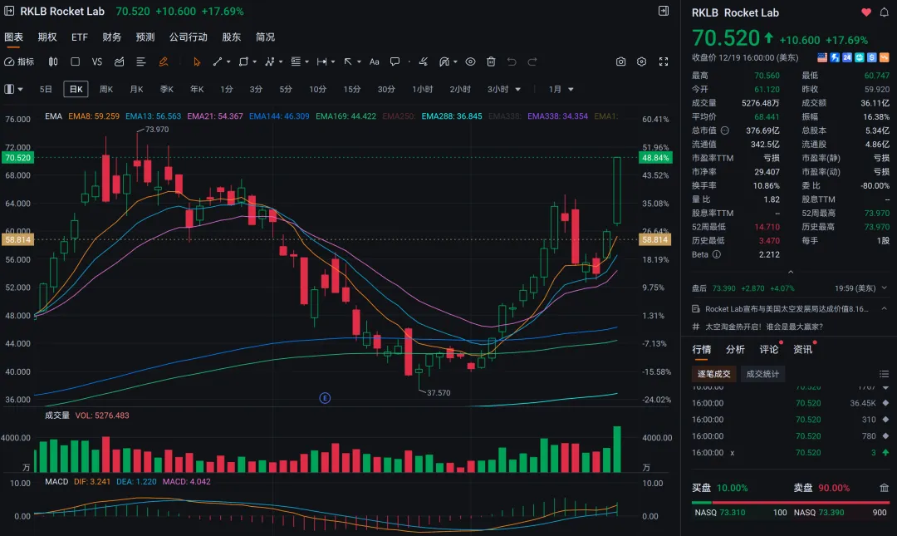The width and height of the screenshot is (897, 536).
Task: Toggle drawings visibility with eye icon
Action: pos(470,61)
